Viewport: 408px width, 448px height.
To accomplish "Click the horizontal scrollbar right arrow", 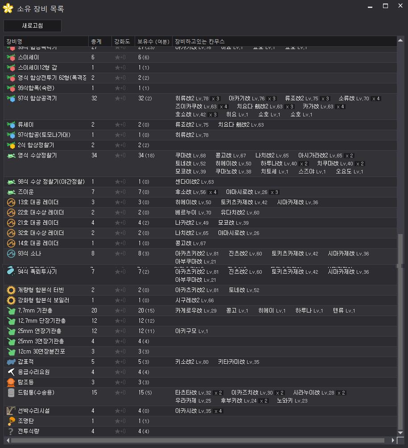I will [x=393, y=440].
